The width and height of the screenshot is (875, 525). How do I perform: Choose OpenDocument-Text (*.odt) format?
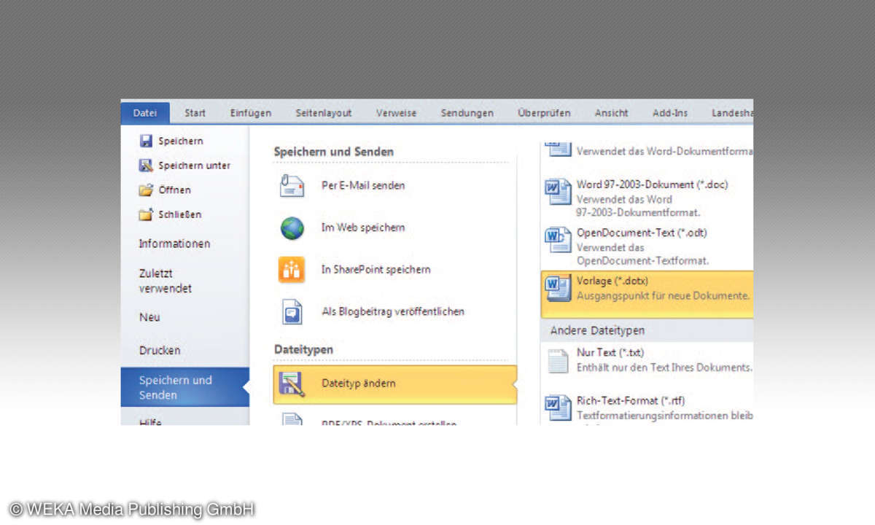click(647, 246)
